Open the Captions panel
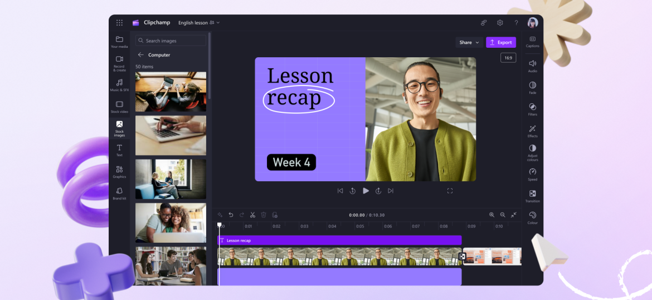This screenshot has width=652, height=300. coord(532,42)
